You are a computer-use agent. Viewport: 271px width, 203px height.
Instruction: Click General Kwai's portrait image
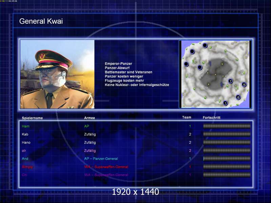point(57,74)
